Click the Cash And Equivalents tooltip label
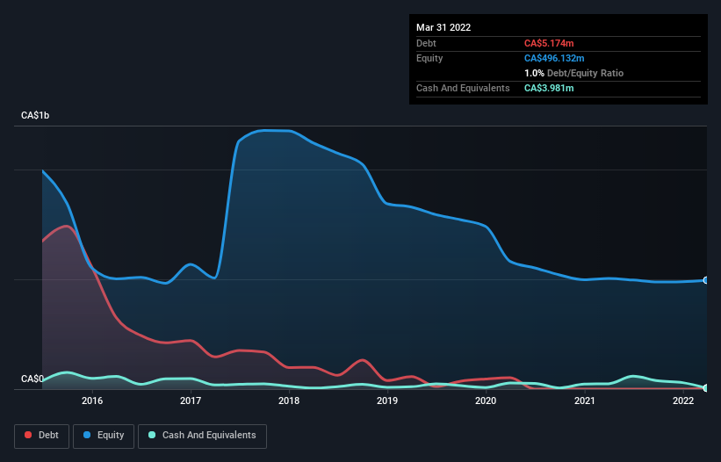This screenshot has height=462, width=721. click(x=463, y=88)
